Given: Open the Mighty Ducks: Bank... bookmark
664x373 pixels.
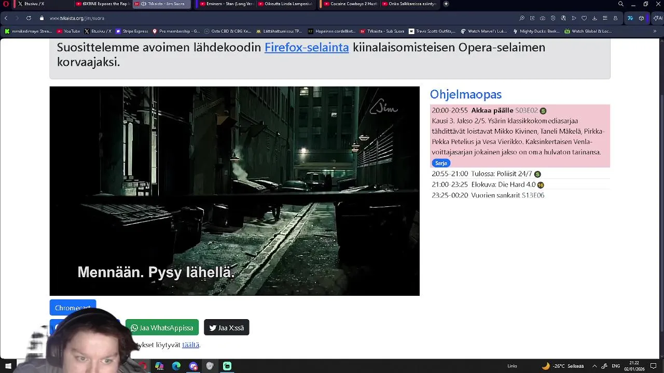Looking at the screenshot, I should coord(536,31).
